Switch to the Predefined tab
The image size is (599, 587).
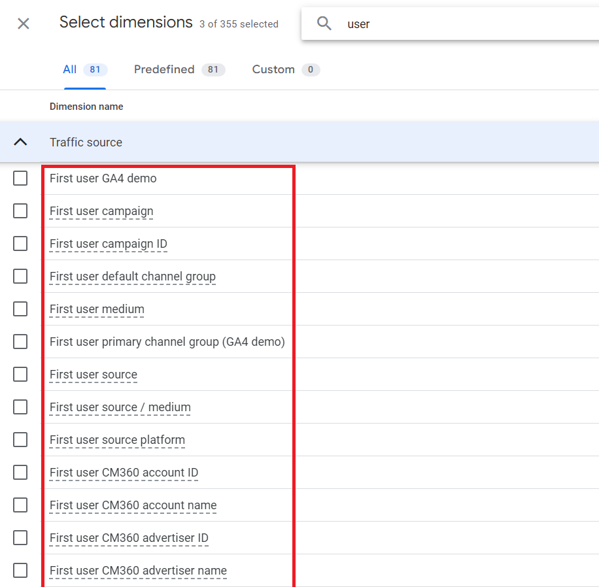point(164,69)
